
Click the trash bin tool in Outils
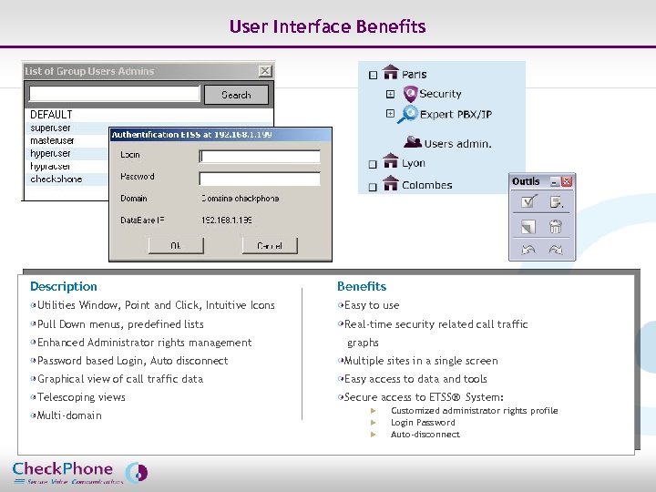tap(556, 227)
